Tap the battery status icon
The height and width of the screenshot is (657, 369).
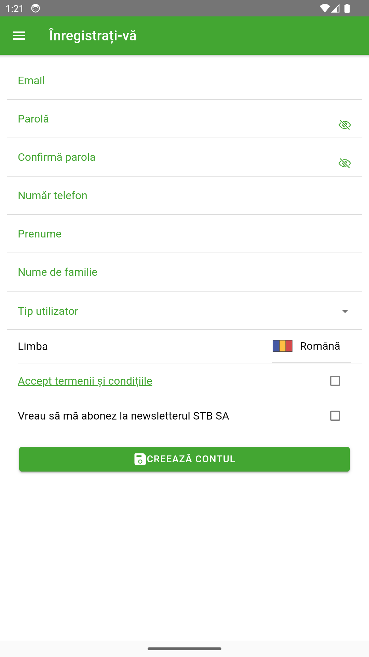tap(347, 8)
